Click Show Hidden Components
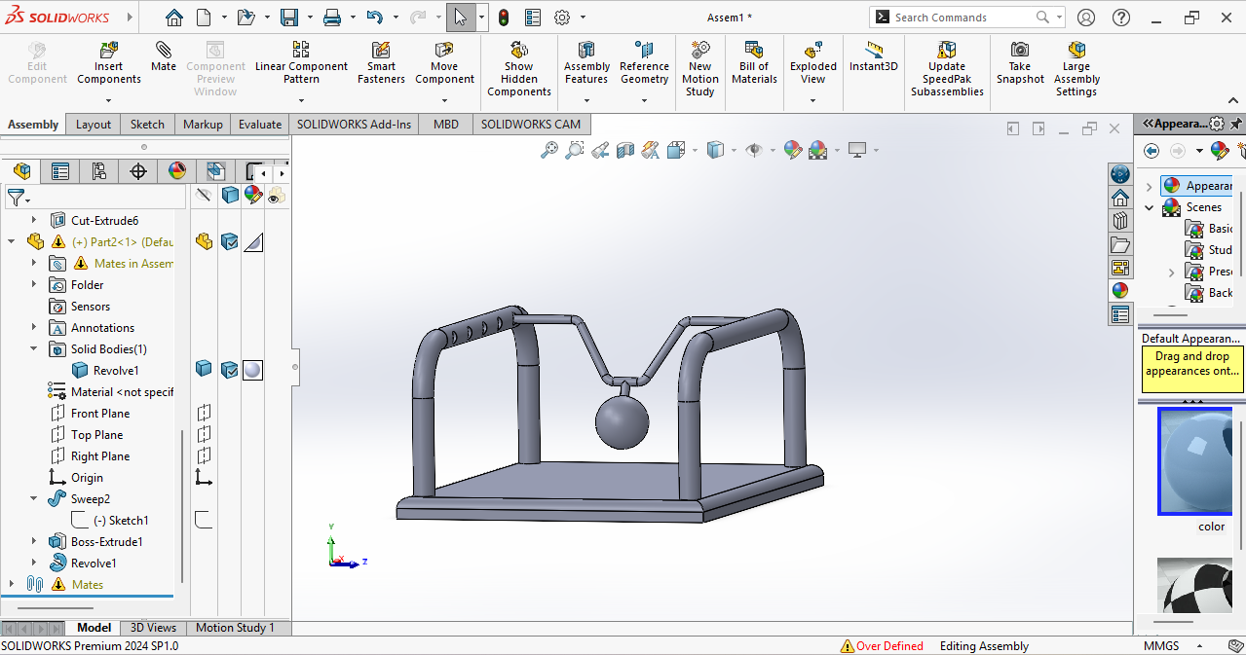This screenshot has width=1246, height=655. click(519, 68)
